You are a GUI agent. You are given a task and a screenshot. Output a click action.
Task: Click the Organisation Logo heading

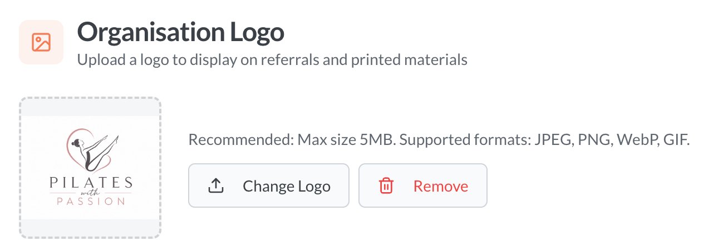(181, 33)
